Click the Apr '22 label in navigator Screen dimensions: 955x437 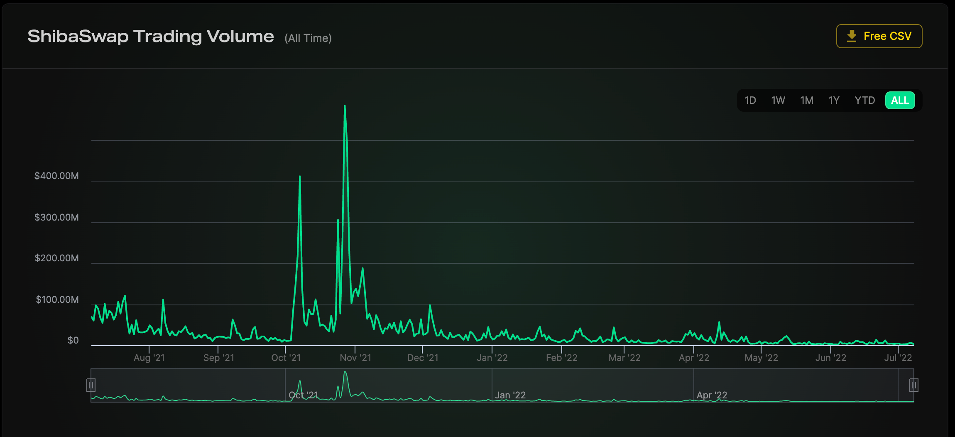(x=712, y=395)
